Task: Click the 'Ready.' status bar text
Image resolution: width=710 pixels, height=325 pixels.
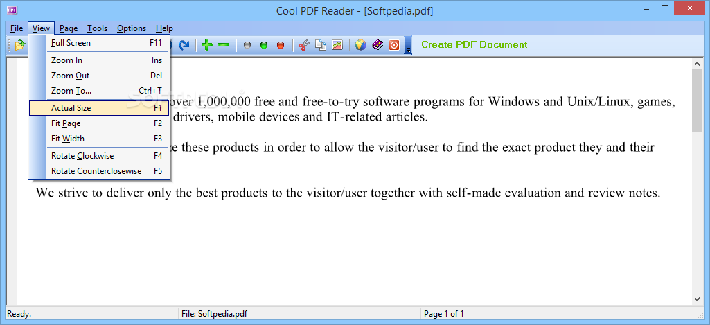Action: [19, 314]
